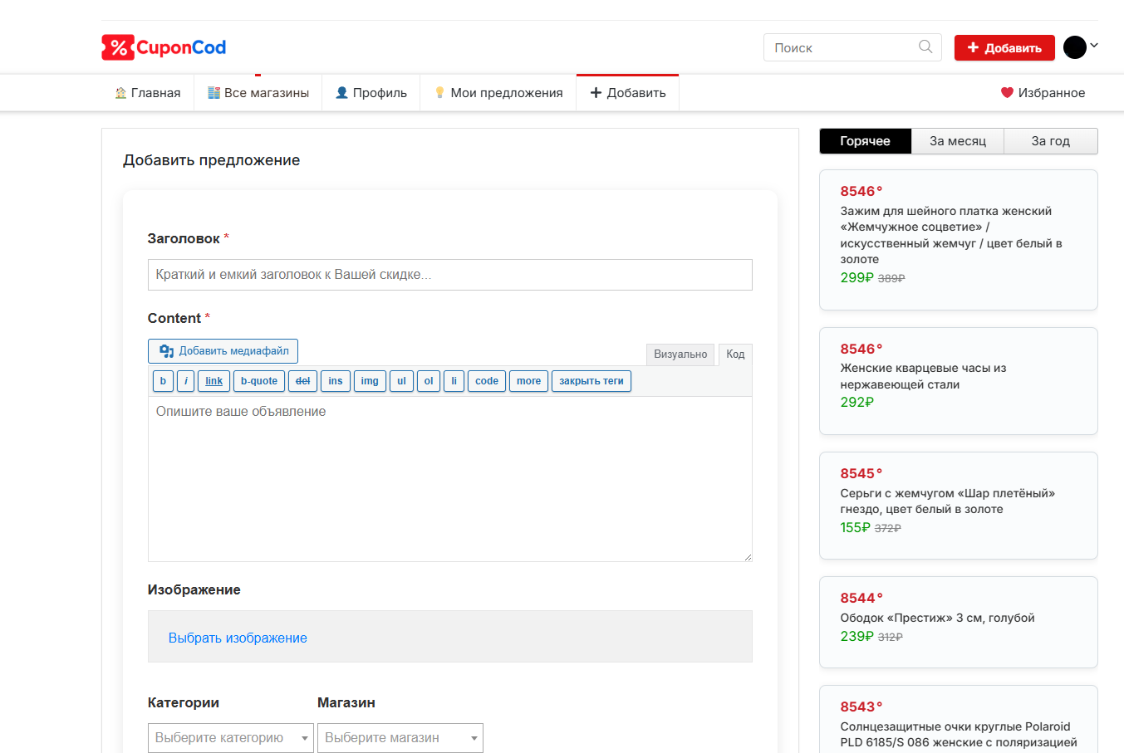Click the Выбрать изображение link
The width and height of the screenshot is (1124, 753).
click(238, 638)
